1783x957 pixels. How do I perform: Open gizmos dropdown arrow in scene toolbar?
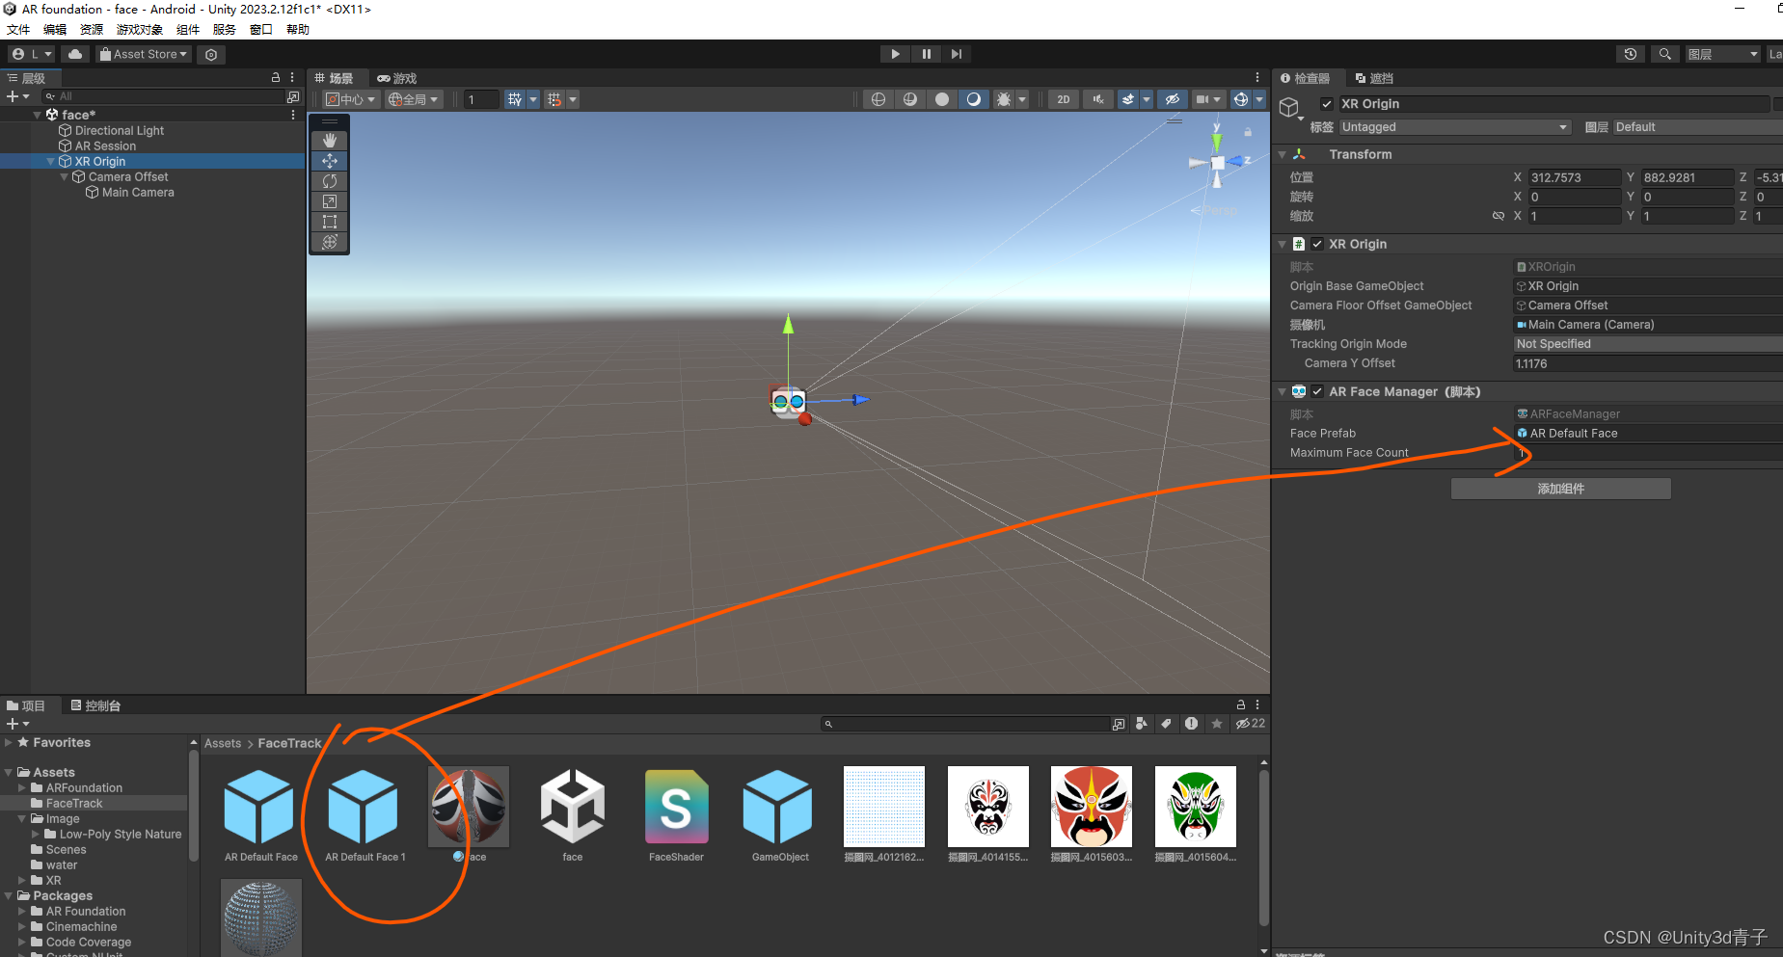point(1259,99)
